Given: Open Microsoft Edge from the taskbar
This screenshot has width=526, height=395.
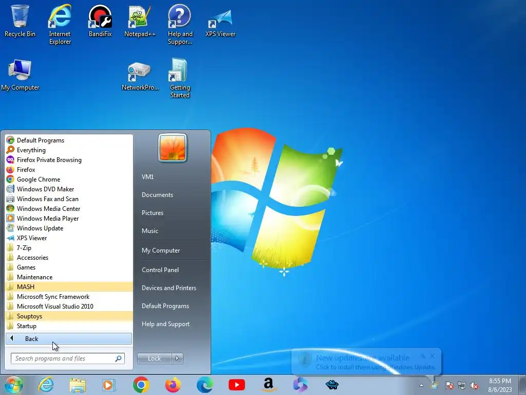Looking at the screenshot, I should tap(204, 385).
